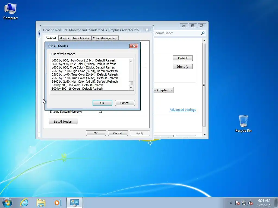This screenshot has height=208, width=278.
Task: Launch Internet Explorer from the taskbar
Action: coord(24,203)
